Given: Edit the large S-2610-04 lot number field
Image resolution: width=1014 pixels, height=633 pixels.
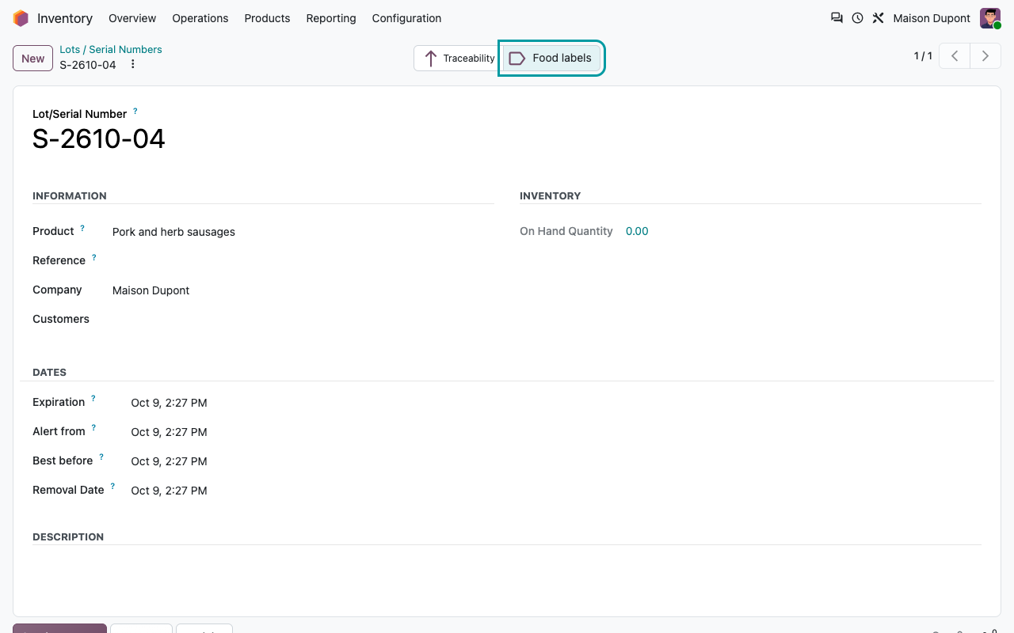Looking at the screenshot, I should [x=99, y=139].
